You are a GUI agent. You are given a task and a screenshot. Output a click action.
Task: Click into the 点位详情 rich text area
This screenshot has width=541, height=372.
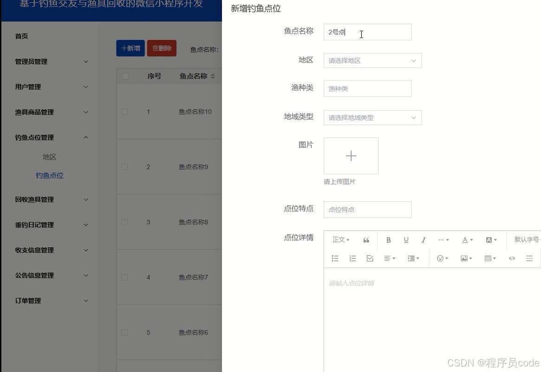point(432,320)
